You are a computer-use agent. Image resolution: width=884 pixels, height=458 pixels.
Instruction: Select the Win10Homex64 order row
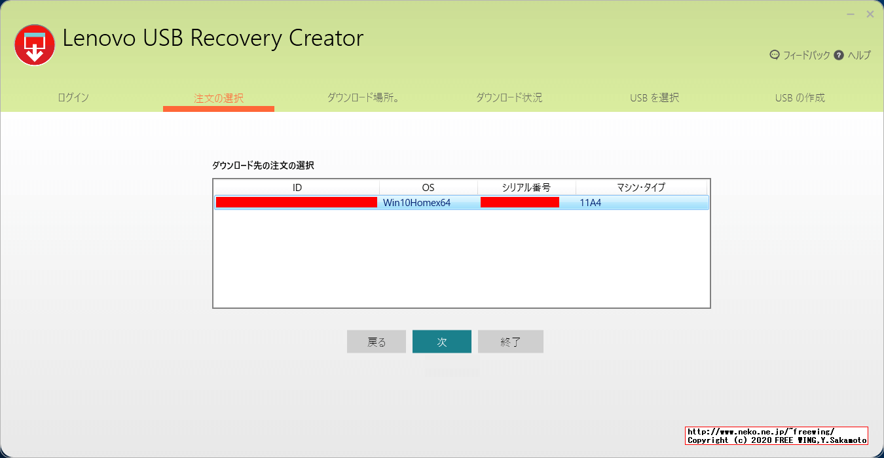coord(462,203)
